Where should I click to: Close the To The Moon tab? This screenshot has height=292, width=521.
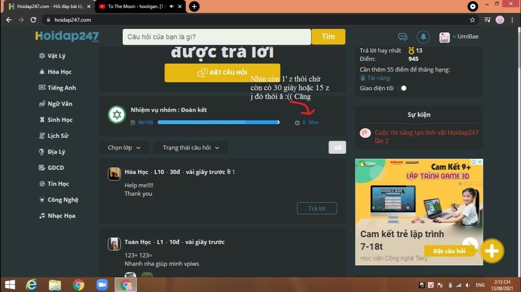click(180, 6)
